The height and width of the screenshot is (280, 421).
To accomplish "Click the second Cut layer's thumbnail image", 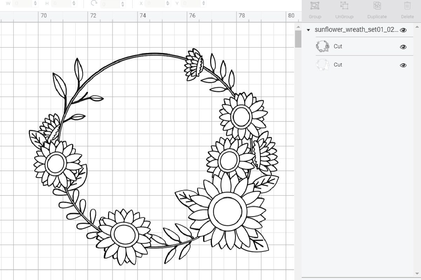I will [x=323, y=64].
